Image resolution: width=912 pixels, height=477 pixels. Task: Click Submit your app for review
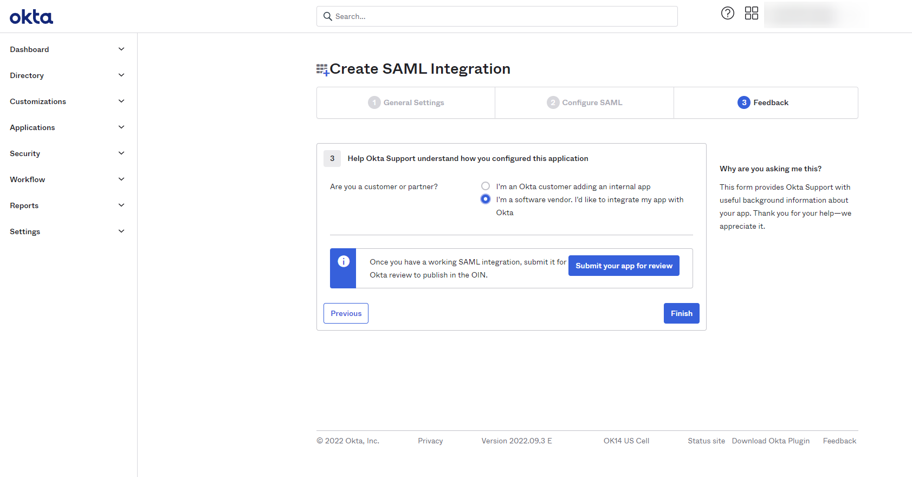pos(623,266)
